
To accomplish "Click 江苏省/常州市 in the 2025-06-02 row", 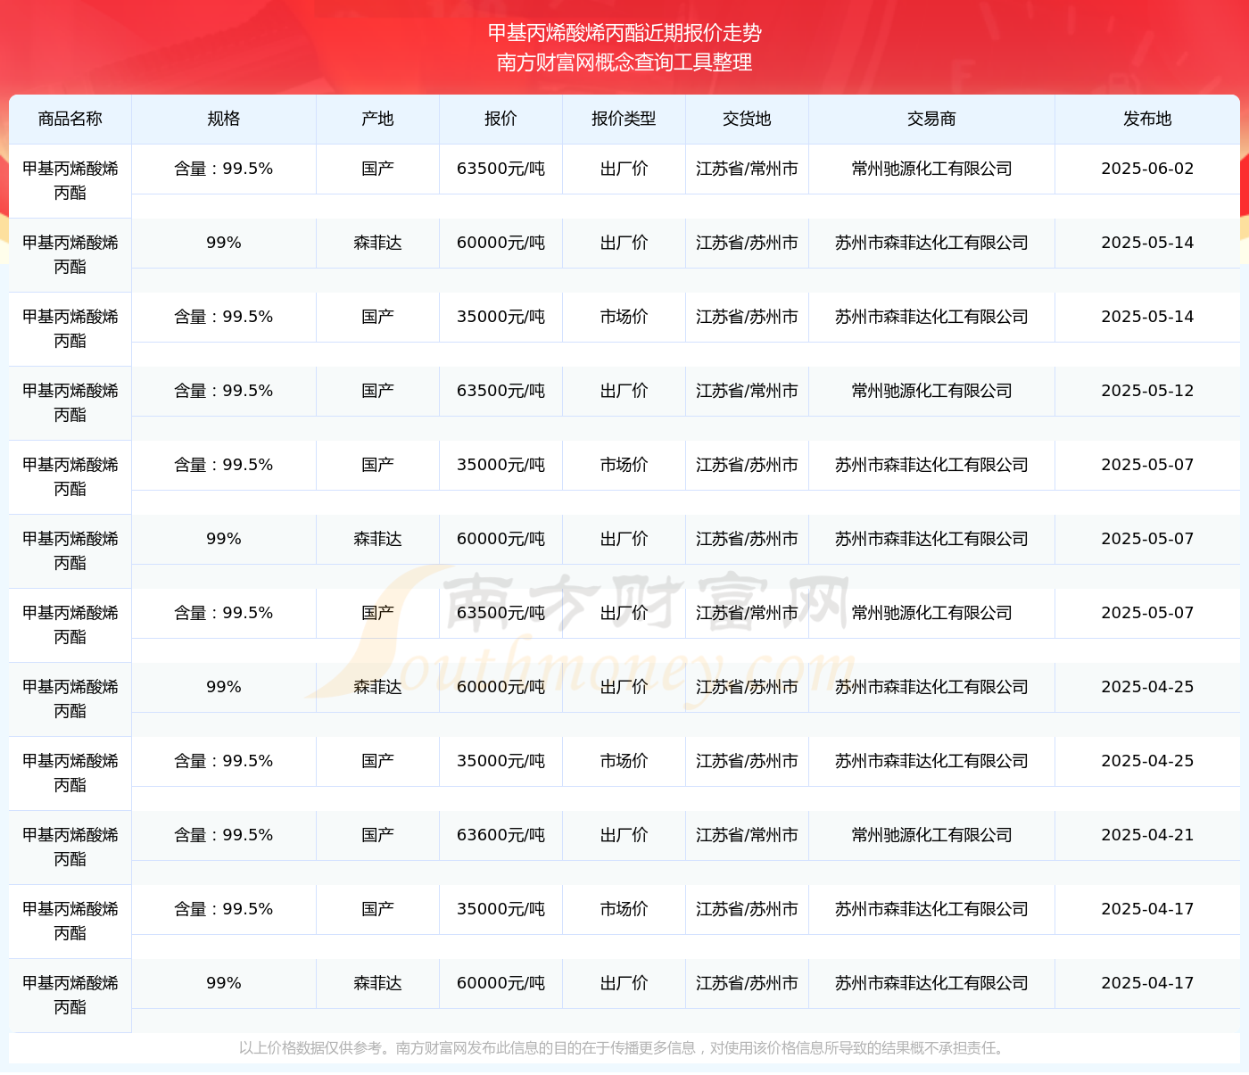I will (747, 169).
